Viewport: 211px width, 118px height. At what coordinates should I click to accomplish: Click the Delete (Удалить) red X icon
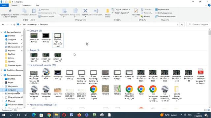click(x=85, y=11)
